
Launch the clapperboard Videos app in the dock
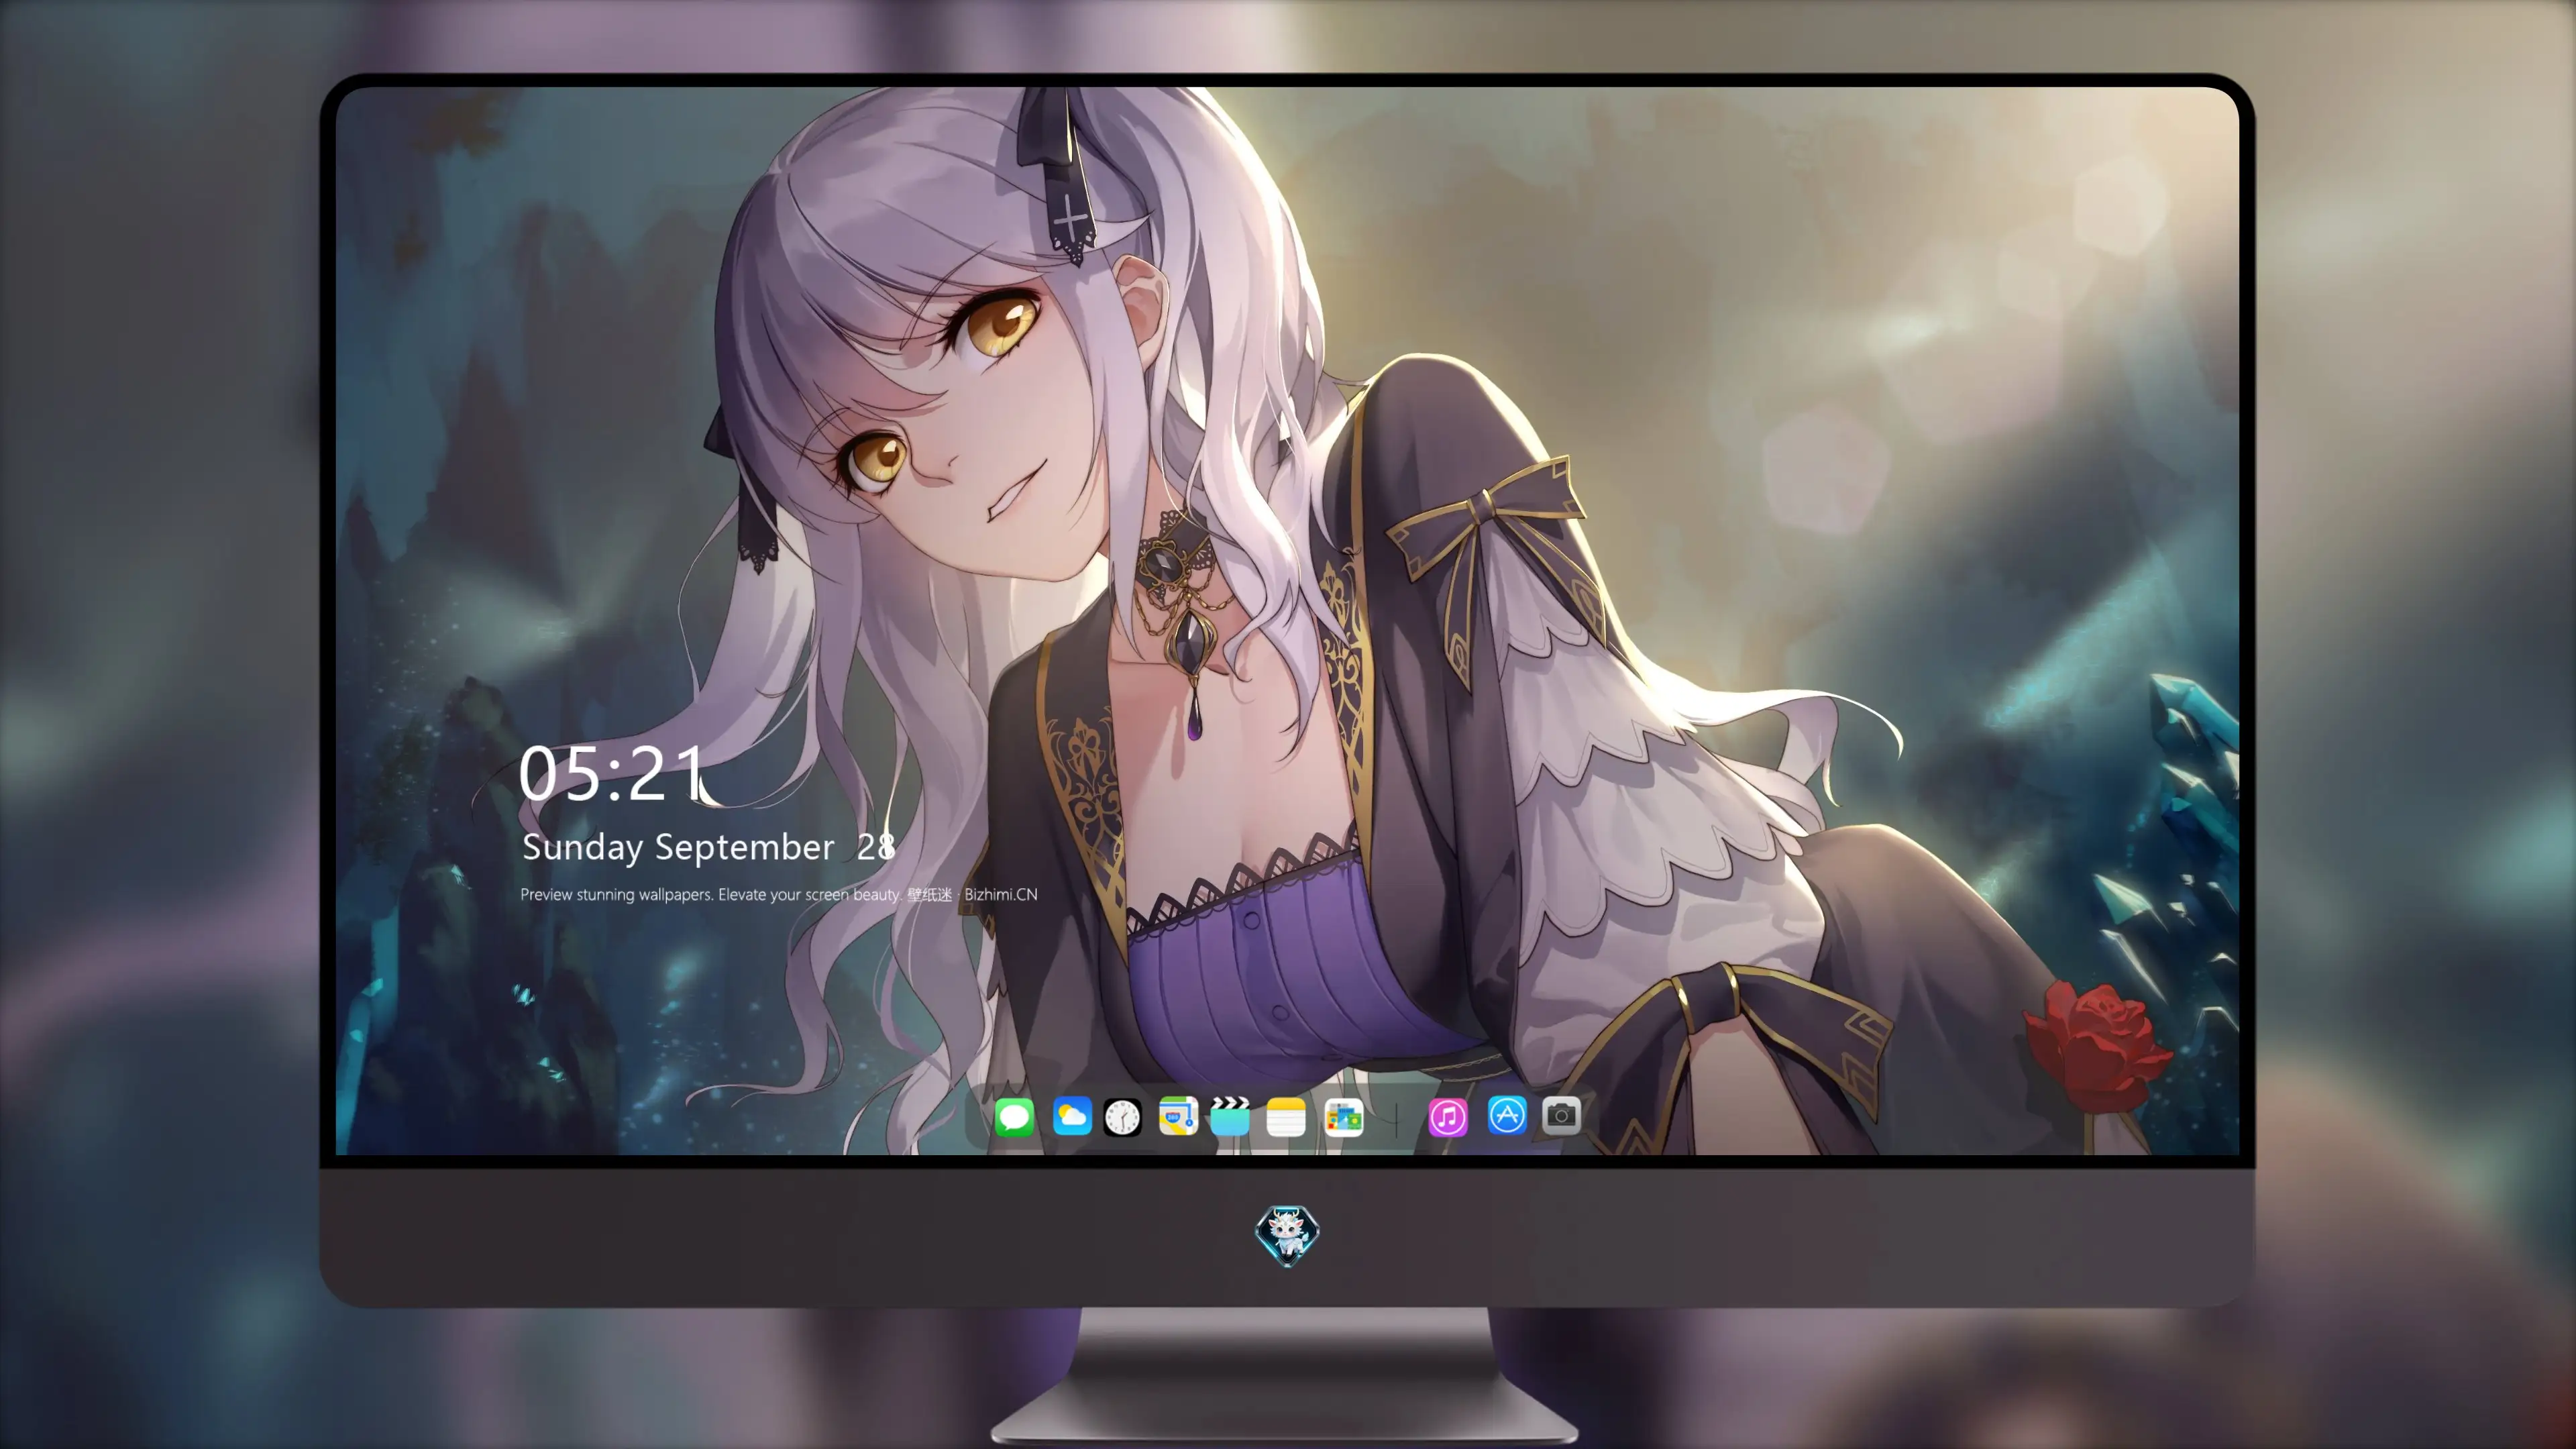point(1230,1116)
